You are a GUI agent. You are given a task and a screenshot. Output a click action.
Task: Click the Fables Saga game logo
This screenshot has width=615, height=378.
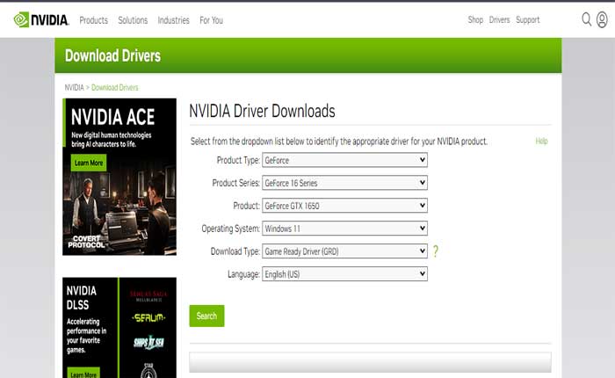(x=148, y=296)
